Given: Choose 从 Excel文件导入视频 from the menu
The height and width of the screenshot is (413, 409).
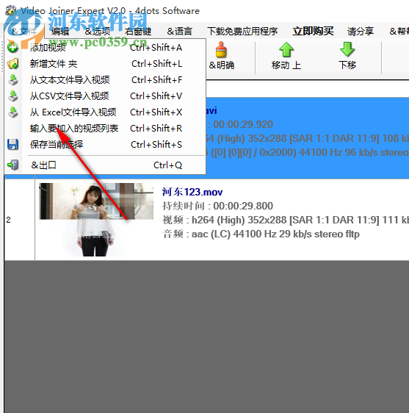Looking at the screenshot, I should pyautogui.click(x=105, y=112).
